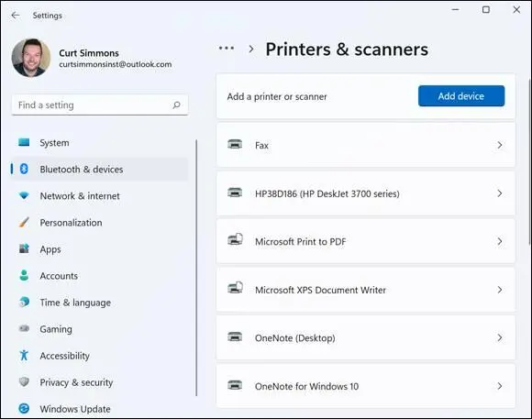Click the sidebar vertical scrollbar

[196, 268]
